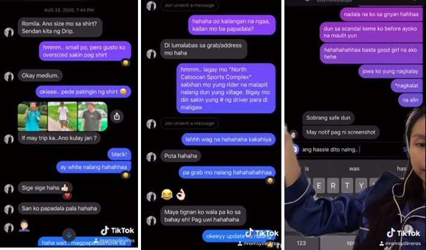Tap the 'North Caloocan Sports Complex' message bubble
This screenshot has width=426, height=250.
coord(226,88)
